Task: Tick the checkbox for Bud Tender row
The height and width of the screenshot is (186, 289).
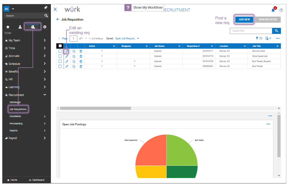Action: point(60,66)
